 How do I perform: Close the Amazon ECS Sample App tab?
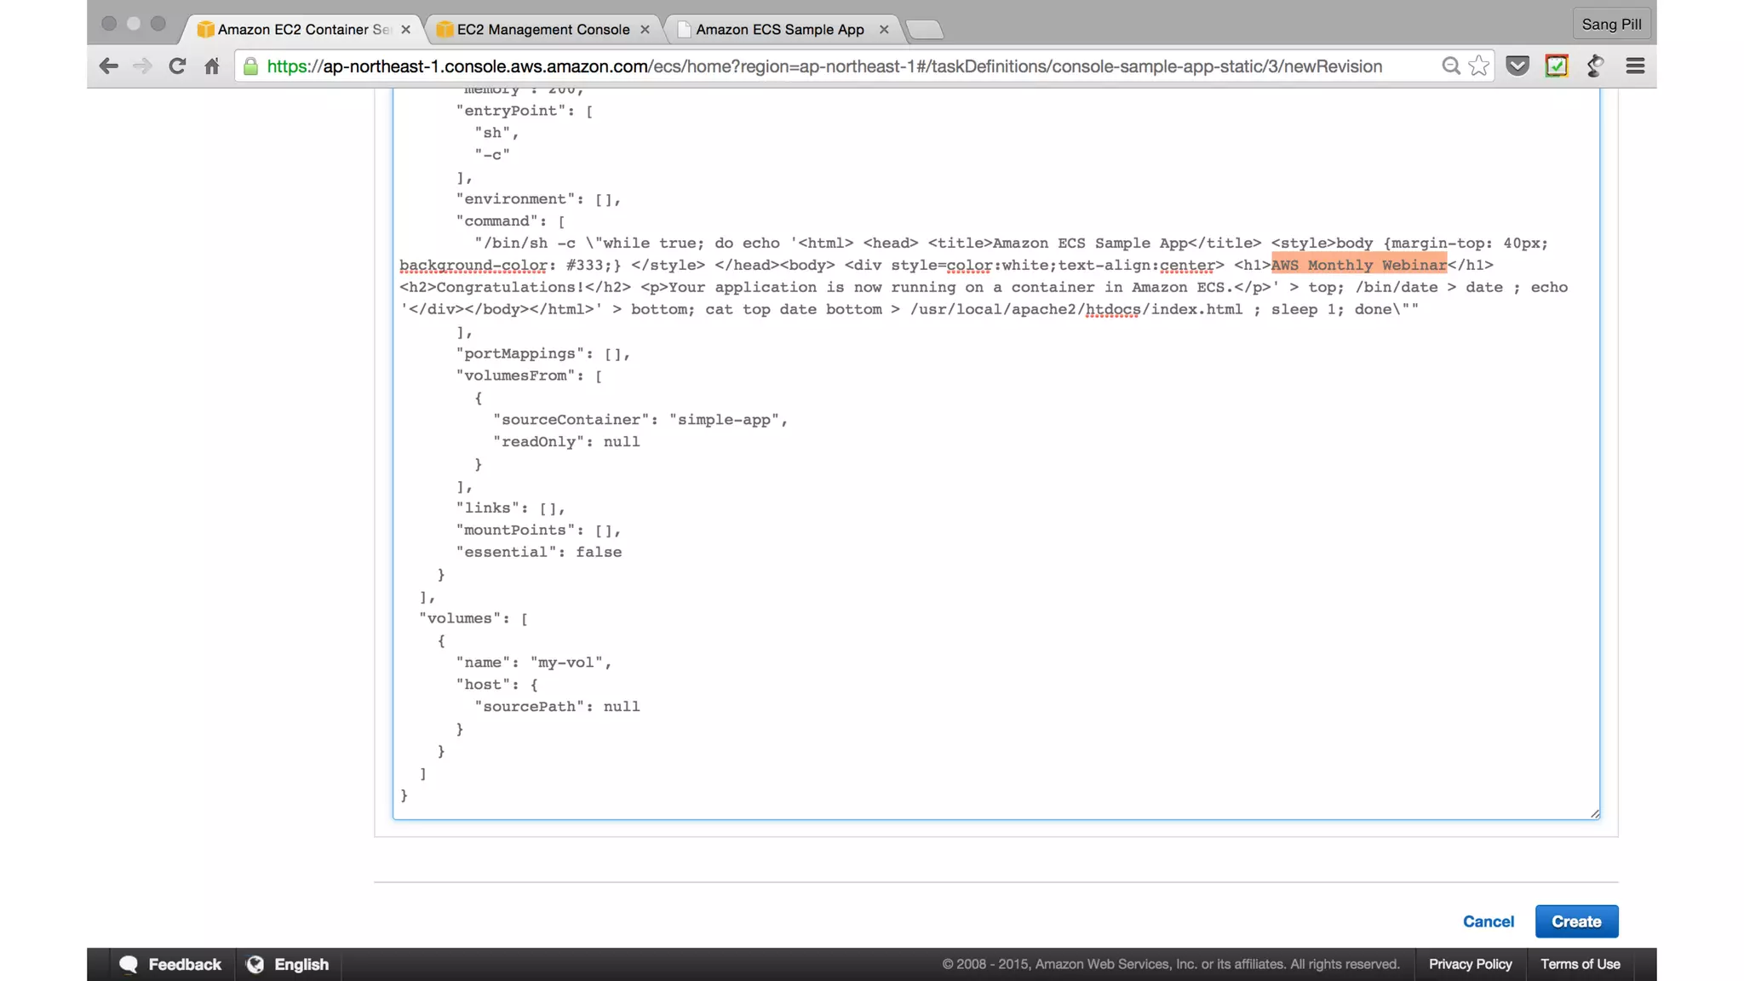pos(884,30)
